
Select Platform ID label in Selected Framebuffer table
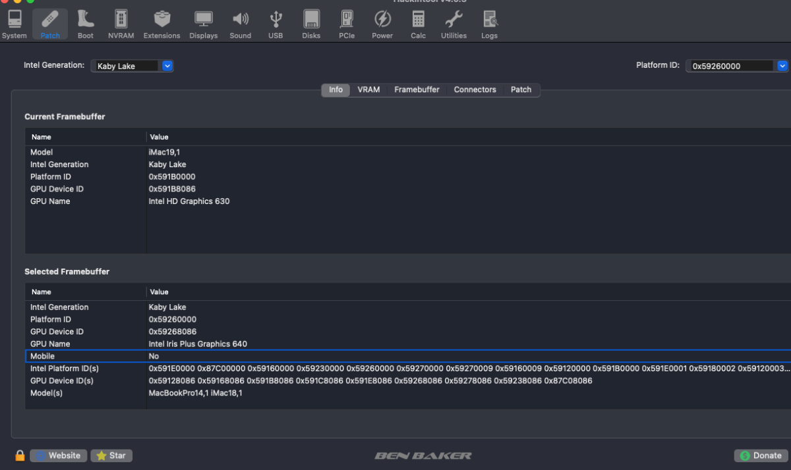[x=51, y=319]
